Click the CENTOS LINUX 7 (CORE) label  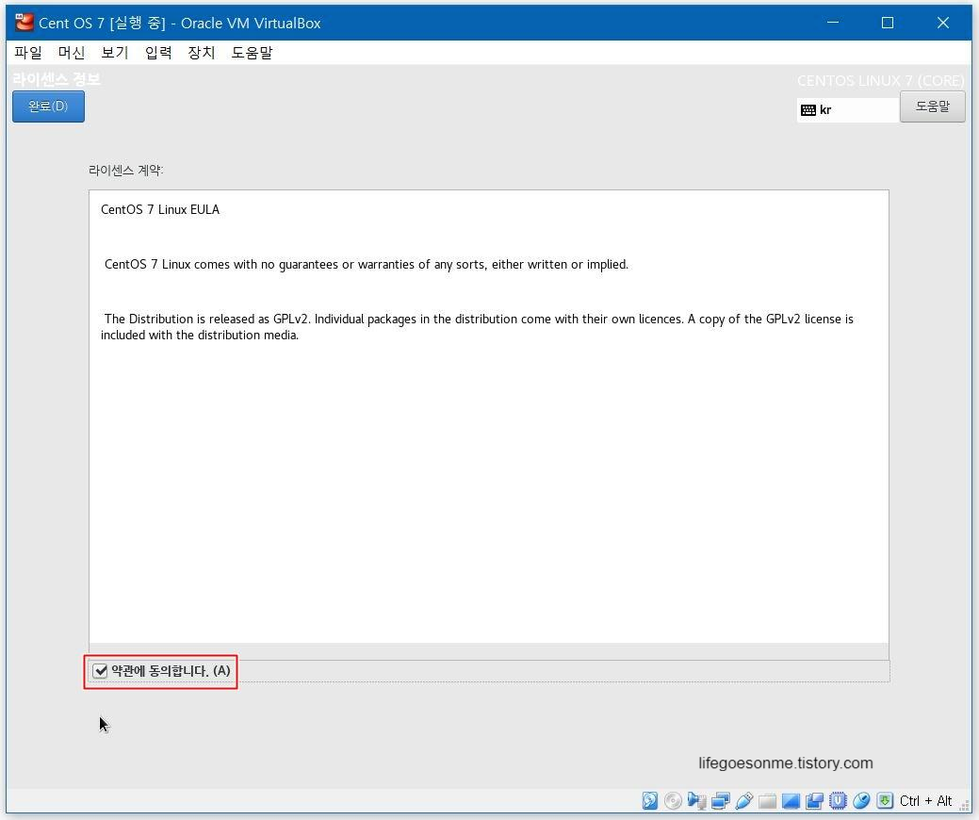pyautogui.click(x=880, y=80)
